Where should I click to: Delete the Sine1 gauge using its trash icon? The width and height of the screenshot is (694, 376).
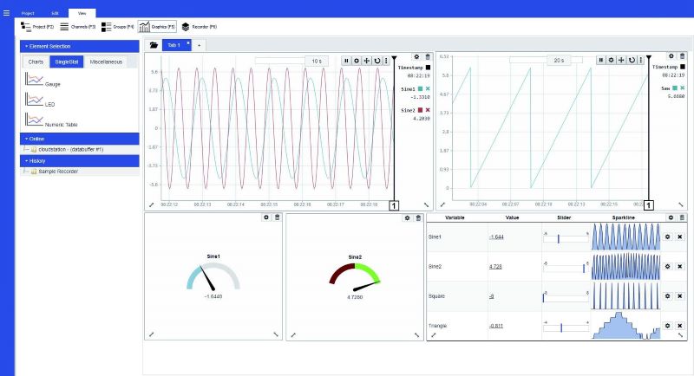tap(278, 217)
